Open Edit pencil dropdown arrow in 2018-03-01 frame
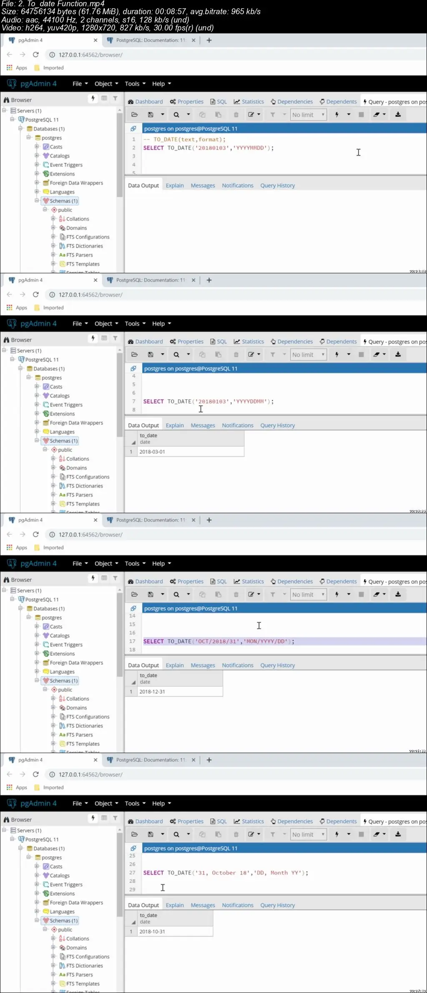Screen dimensions: 427x993 [x=259, y=355]
